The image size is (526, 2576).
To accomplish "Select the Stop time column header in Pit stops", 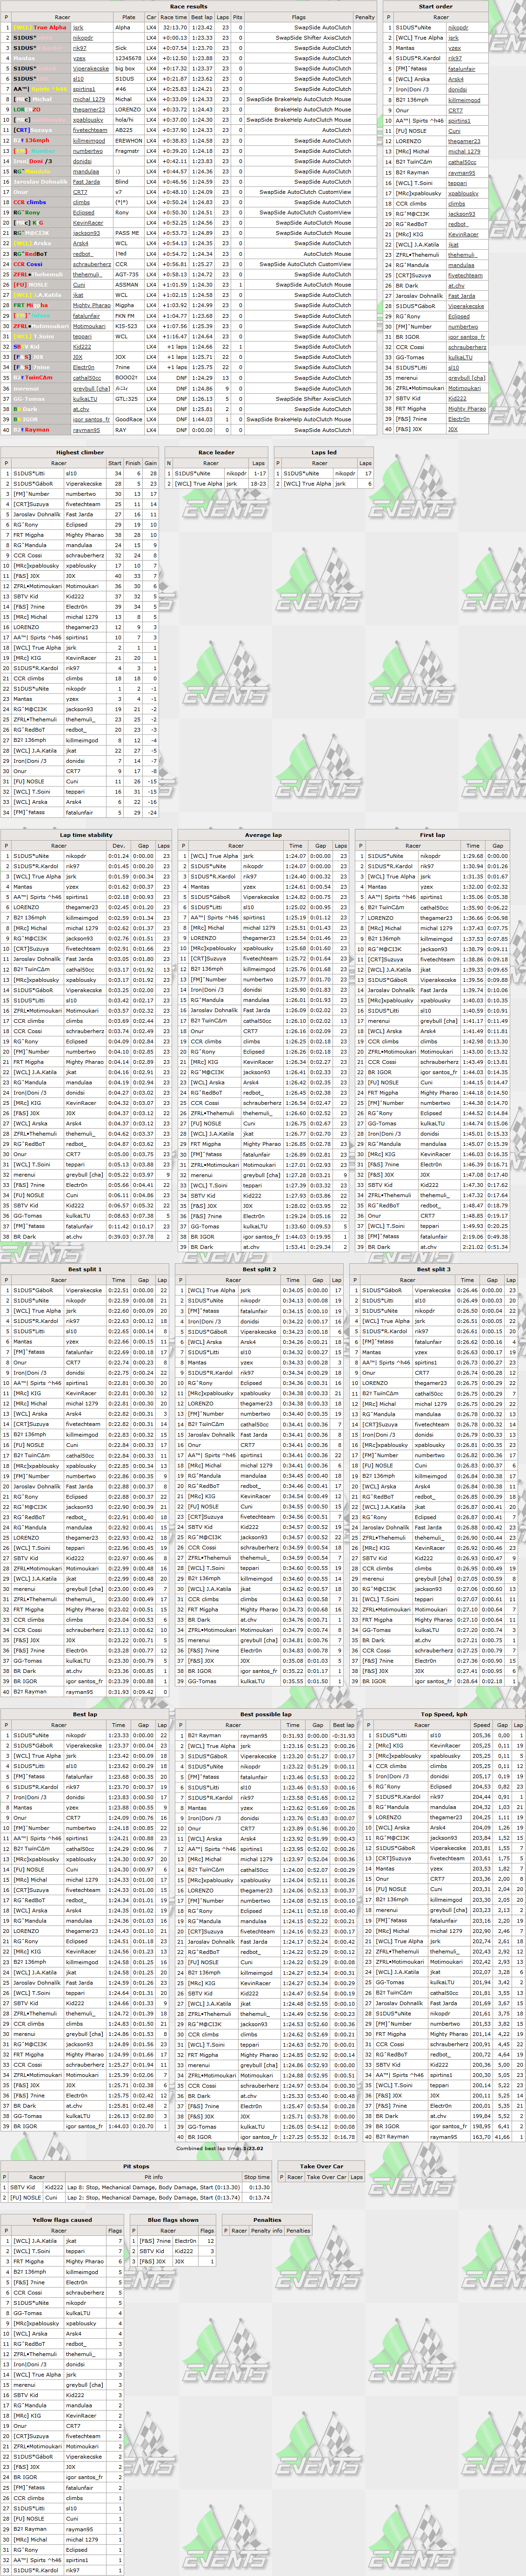I will [x=257, y=2177].
